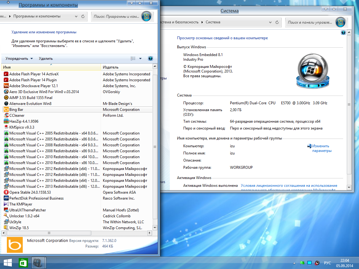
Task: Click the Bing Bar row icon
Action: [x=6, y=110]
